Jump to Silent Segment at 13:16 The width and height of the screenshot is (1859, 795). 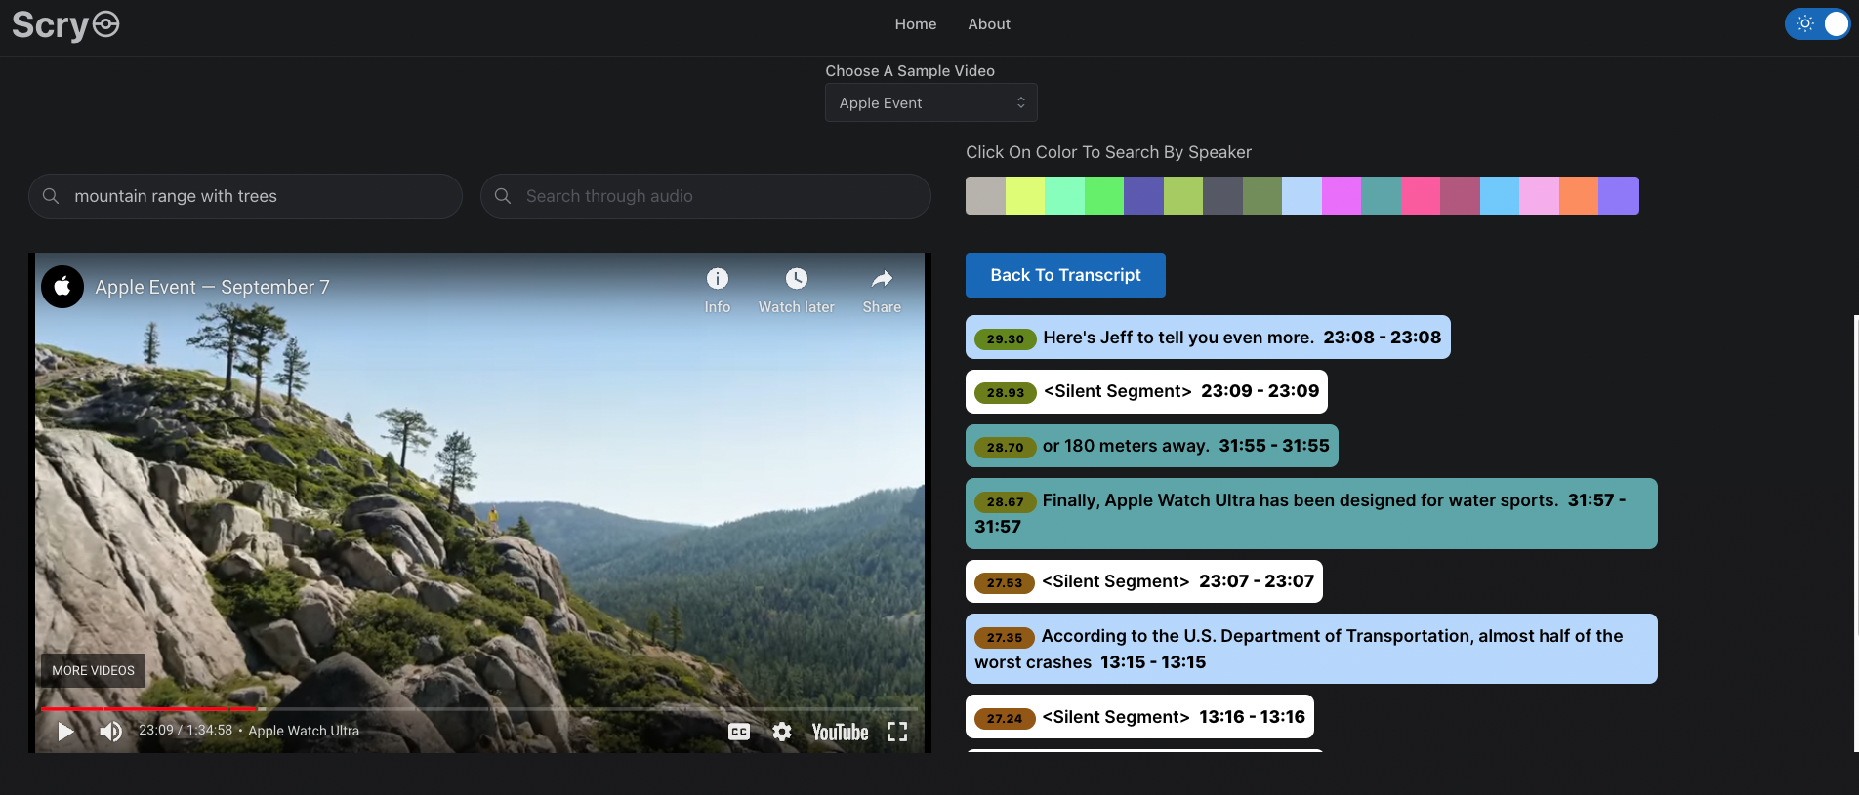tap(1139, 717)
